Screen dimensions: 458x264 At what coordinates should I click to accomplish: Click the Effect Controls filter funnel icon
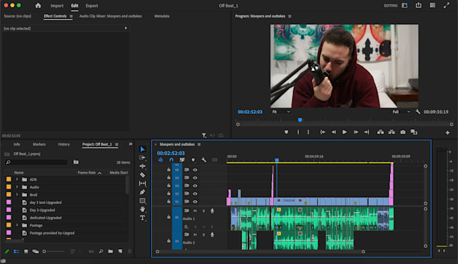tap(204, 135)
